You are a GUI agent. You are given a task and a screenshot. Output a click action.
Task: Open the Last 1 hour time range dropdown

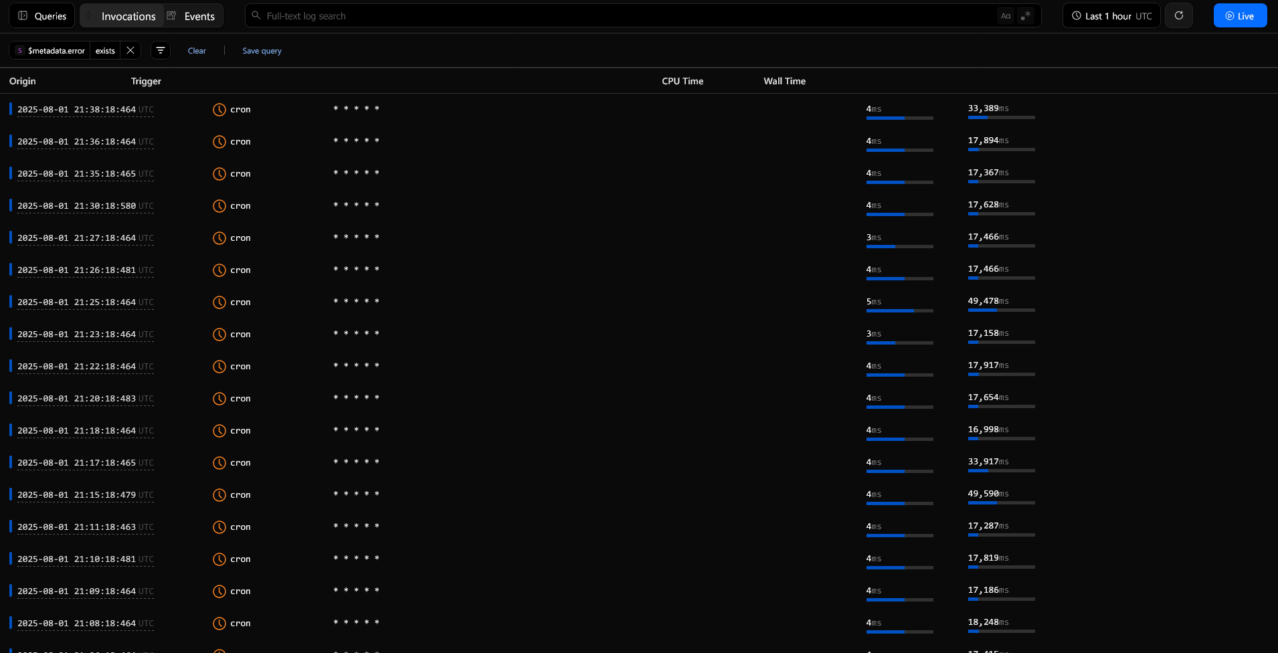(1111, 15)
